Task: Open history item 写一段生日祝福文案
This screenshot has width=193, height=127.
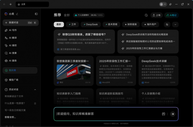Action: [x=15, y=110]
